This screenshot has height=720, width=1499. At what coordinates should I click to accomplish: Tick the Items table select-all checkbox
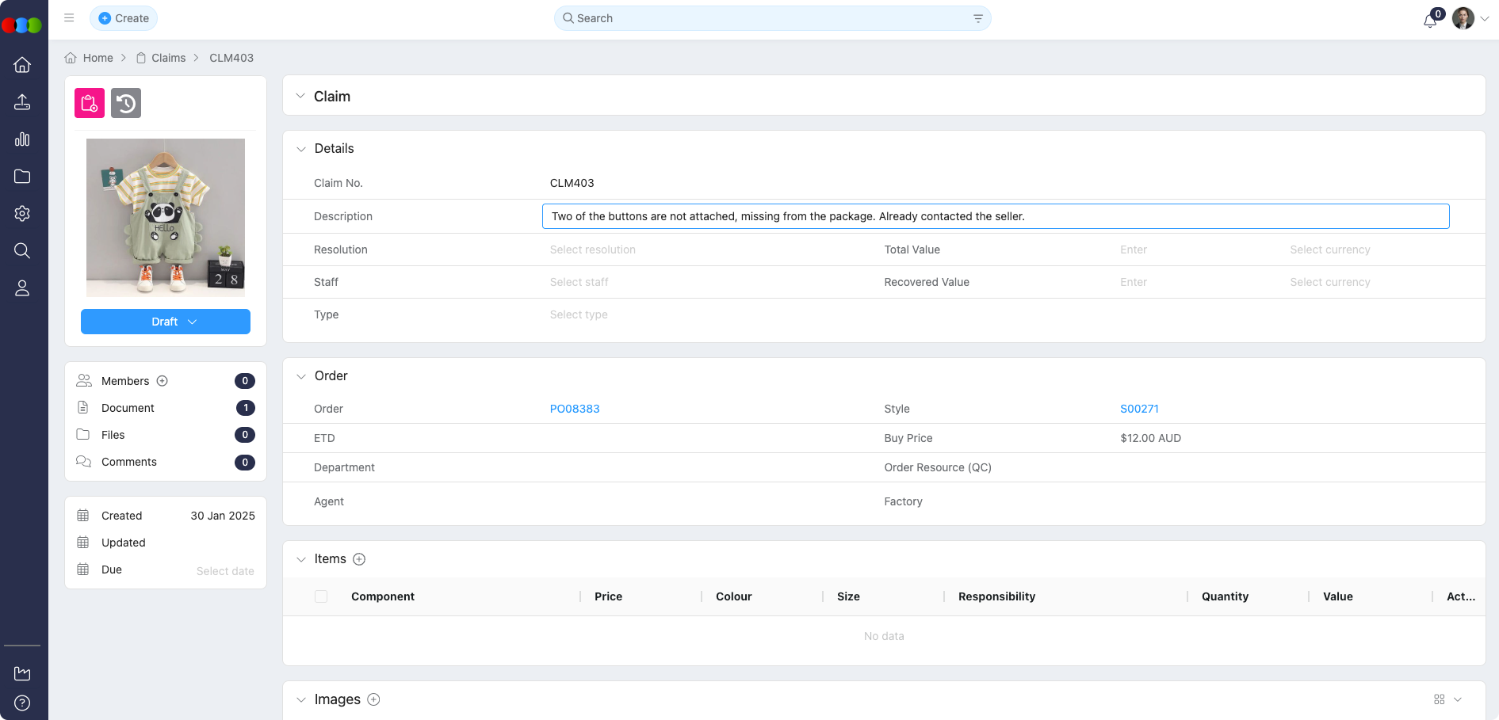(321, 596)
